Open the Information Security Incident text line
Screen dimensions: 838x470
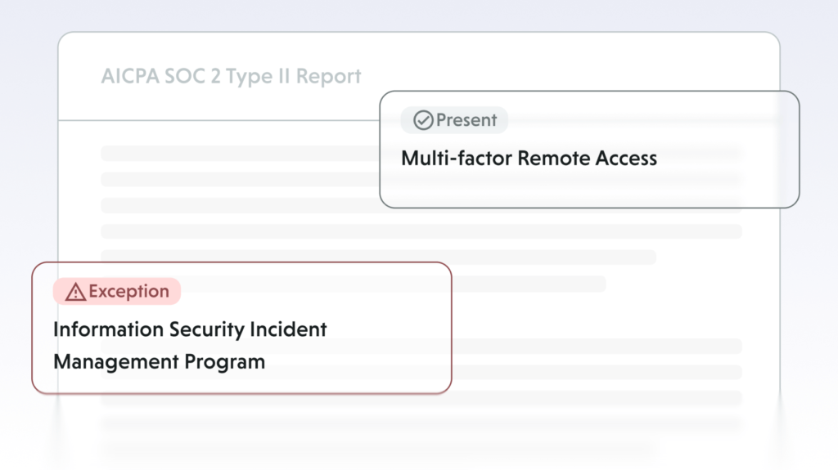[x=190, y=329]
